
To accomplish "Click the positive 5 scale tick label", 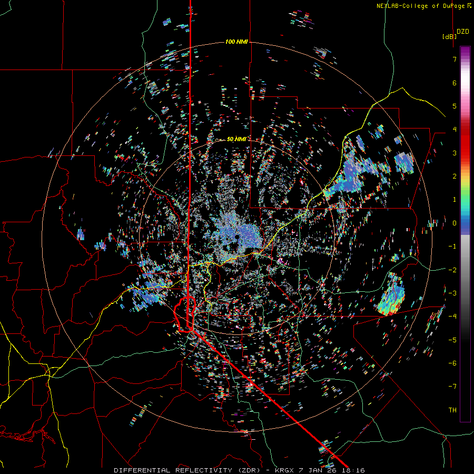I will [455, 106].
